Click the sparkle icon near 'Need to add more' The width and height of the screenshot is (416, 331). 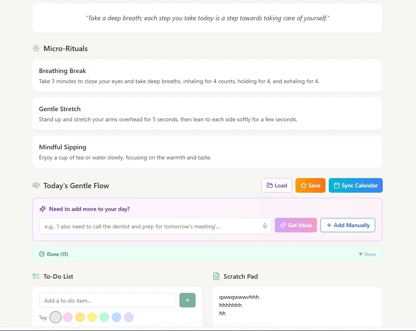43,209
